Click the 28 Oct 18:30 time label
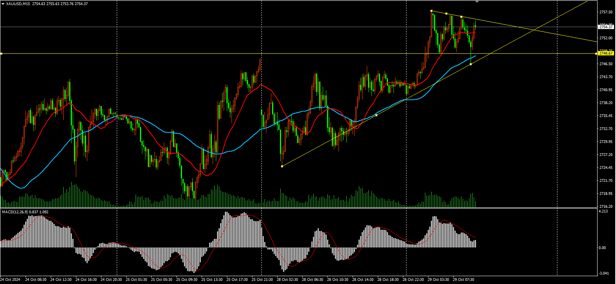616x284 pixels. point(388,280)
